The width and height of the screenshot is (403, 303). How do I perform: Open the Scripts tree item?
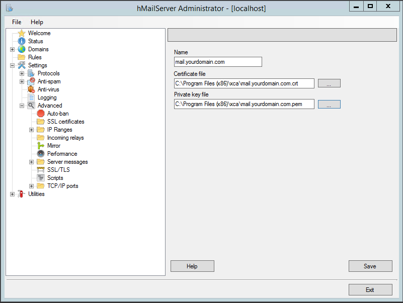[55, 178]
